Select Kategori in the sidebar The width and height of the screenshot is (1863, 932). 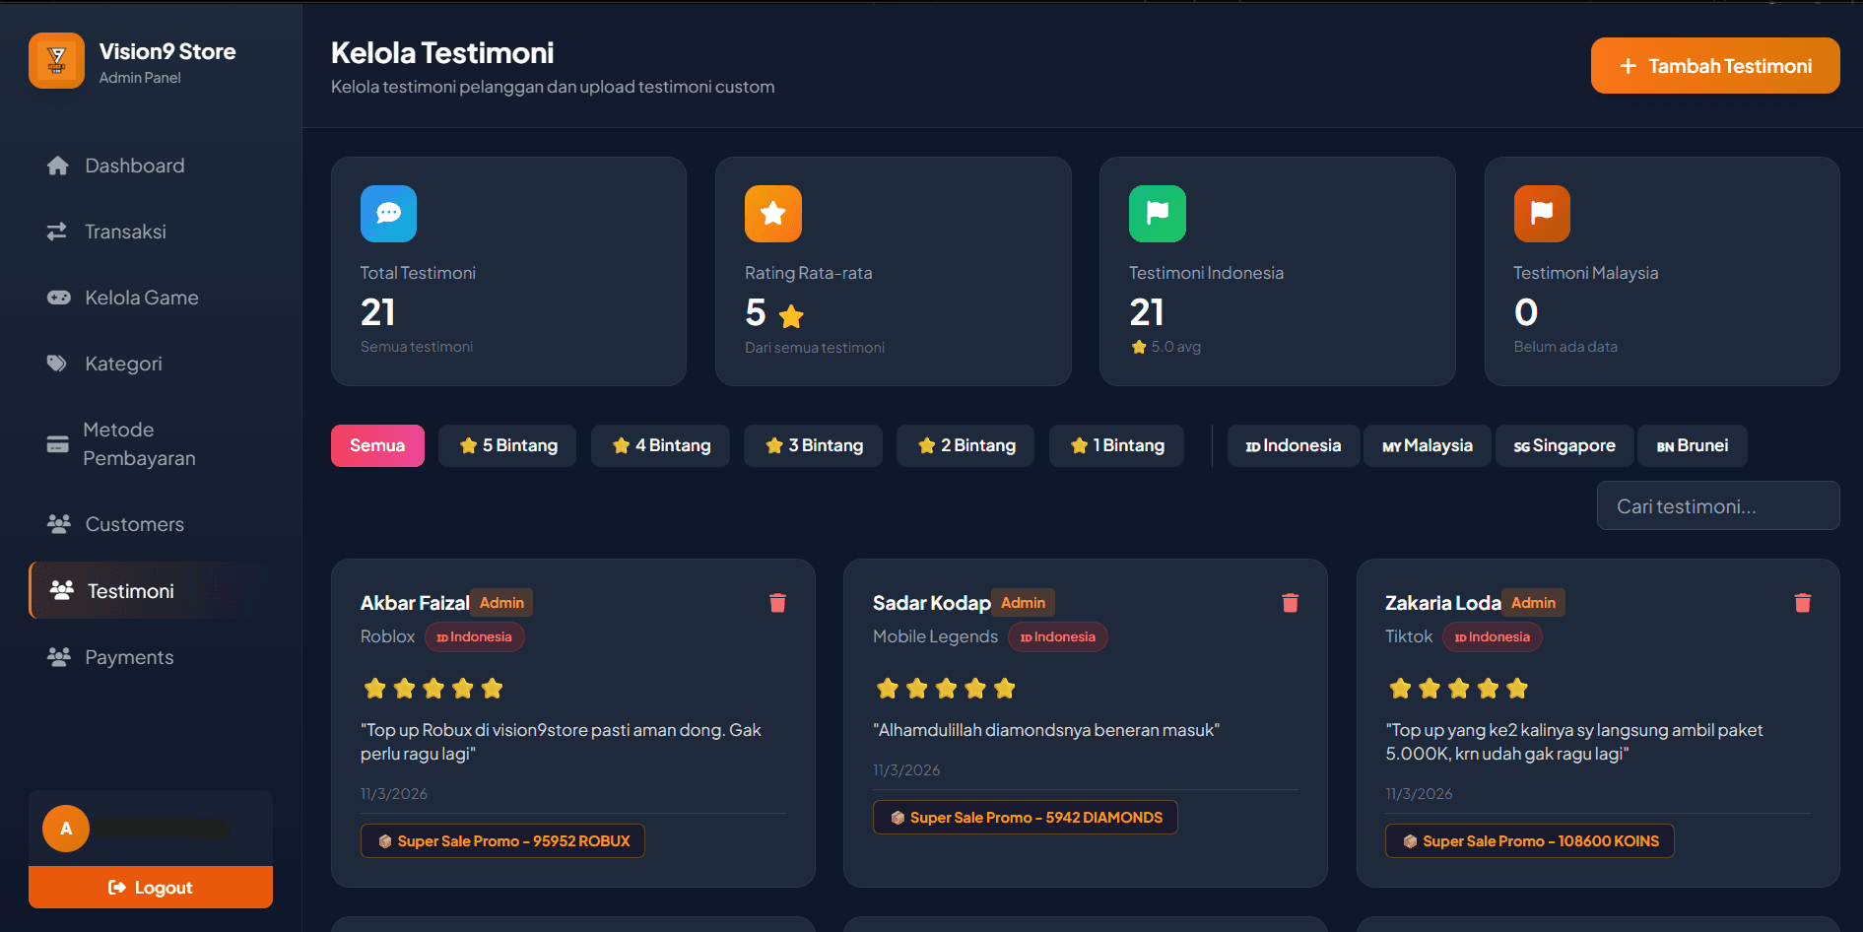(x=151, y=364)
